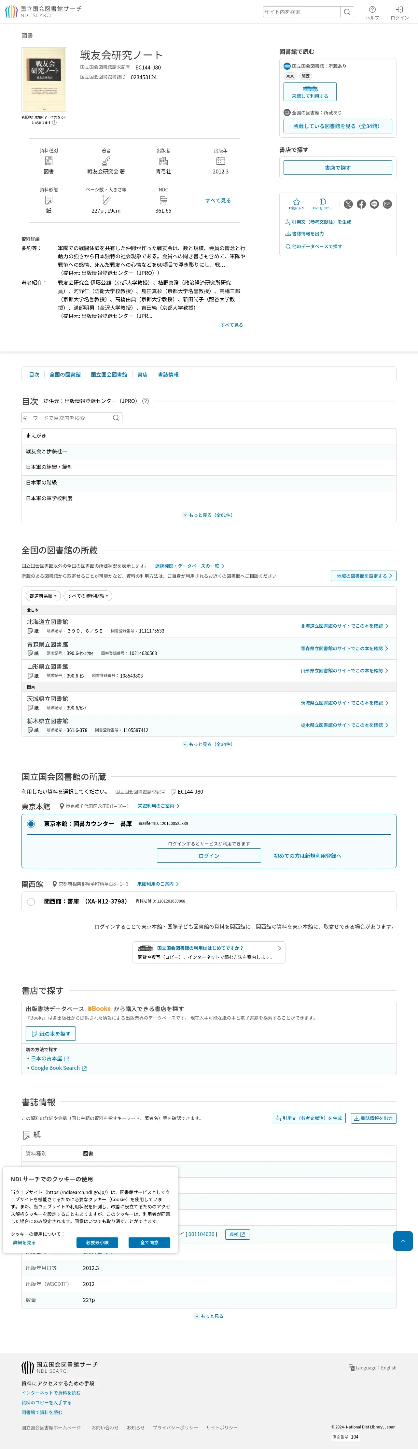Click 紙の本を探す button

point(50,1034)
